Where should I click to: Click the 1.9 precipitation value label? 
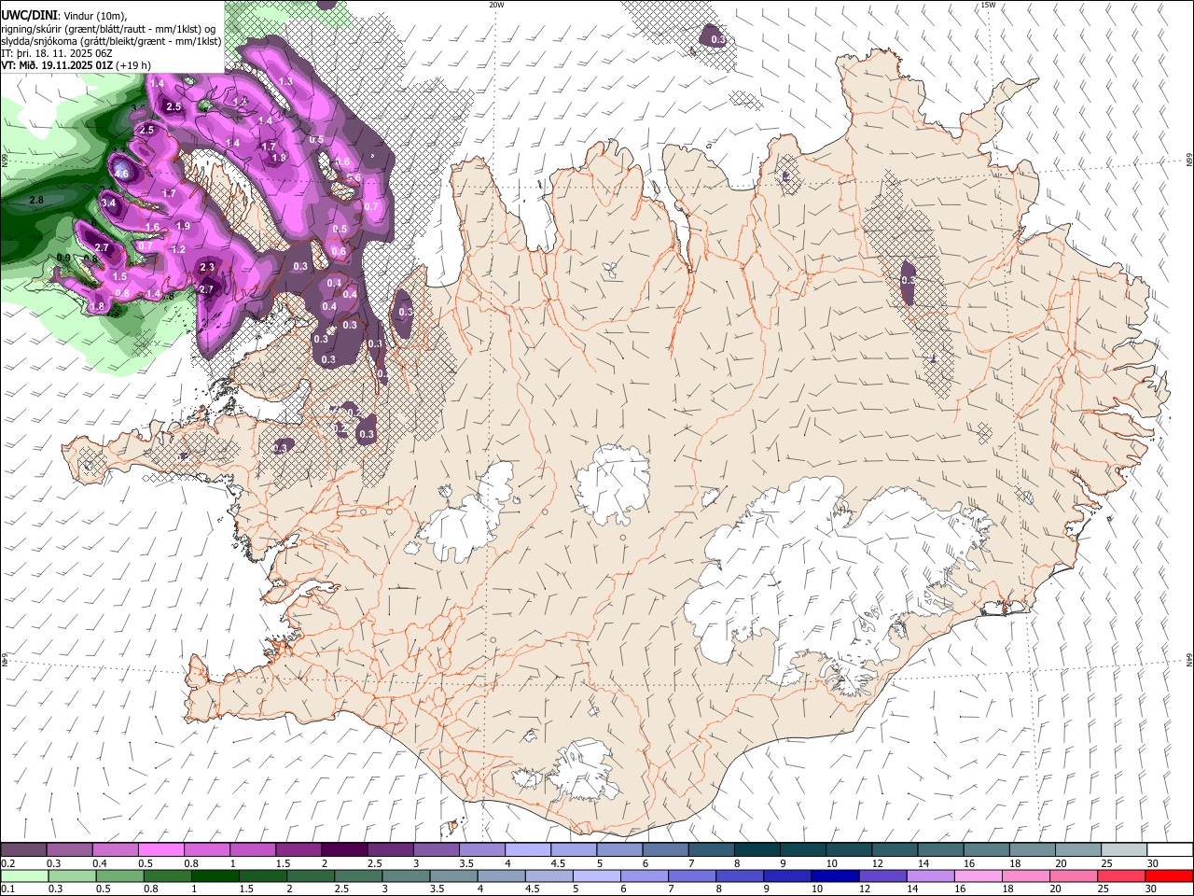coord(183,227)
